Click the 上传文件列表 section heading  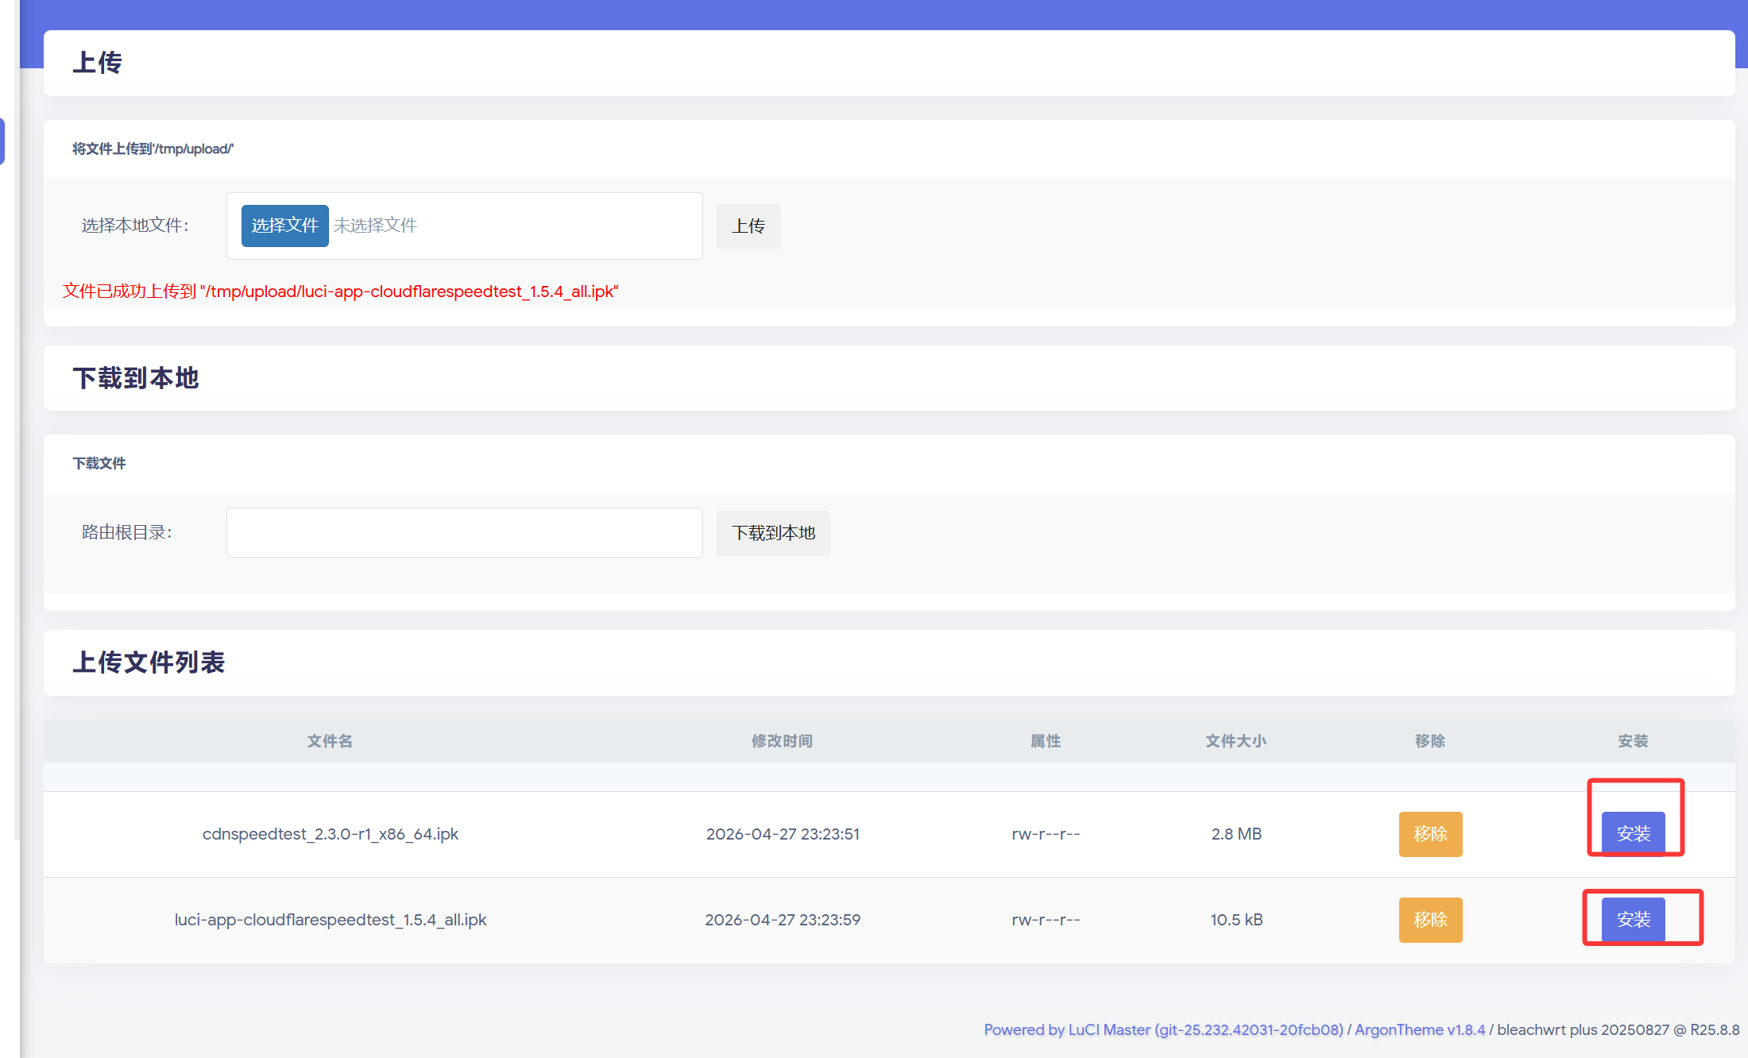[149, 662]
